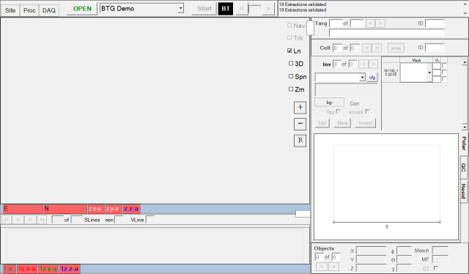Click the cfg configuration button

point(372,77)
